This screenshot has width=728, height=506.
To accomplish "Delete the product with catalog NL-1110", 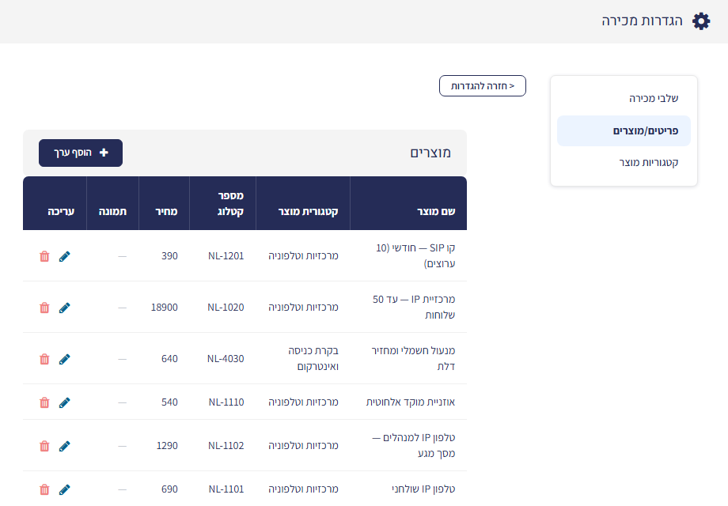I will click(x=44, y=402).
